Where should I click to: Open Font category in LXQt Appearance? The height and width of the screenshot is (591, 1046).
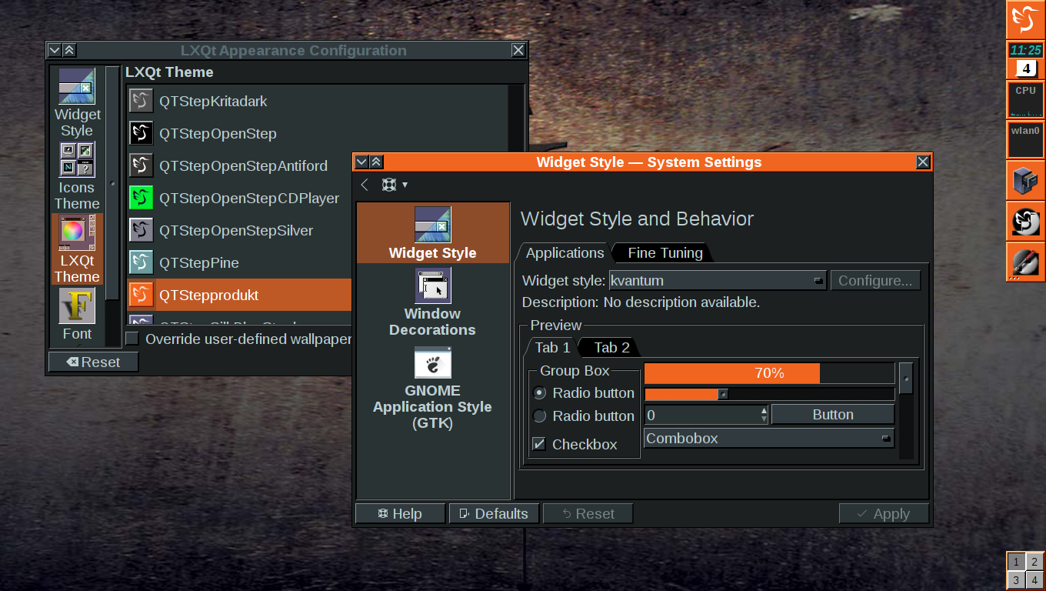tap(77, 315)
